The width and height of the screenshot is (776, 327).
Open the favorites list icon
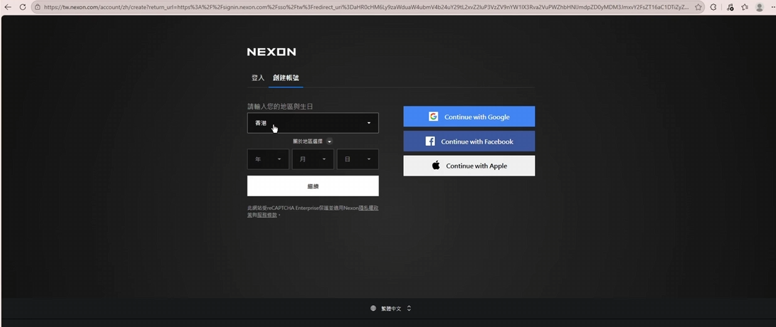pos(744,7)
